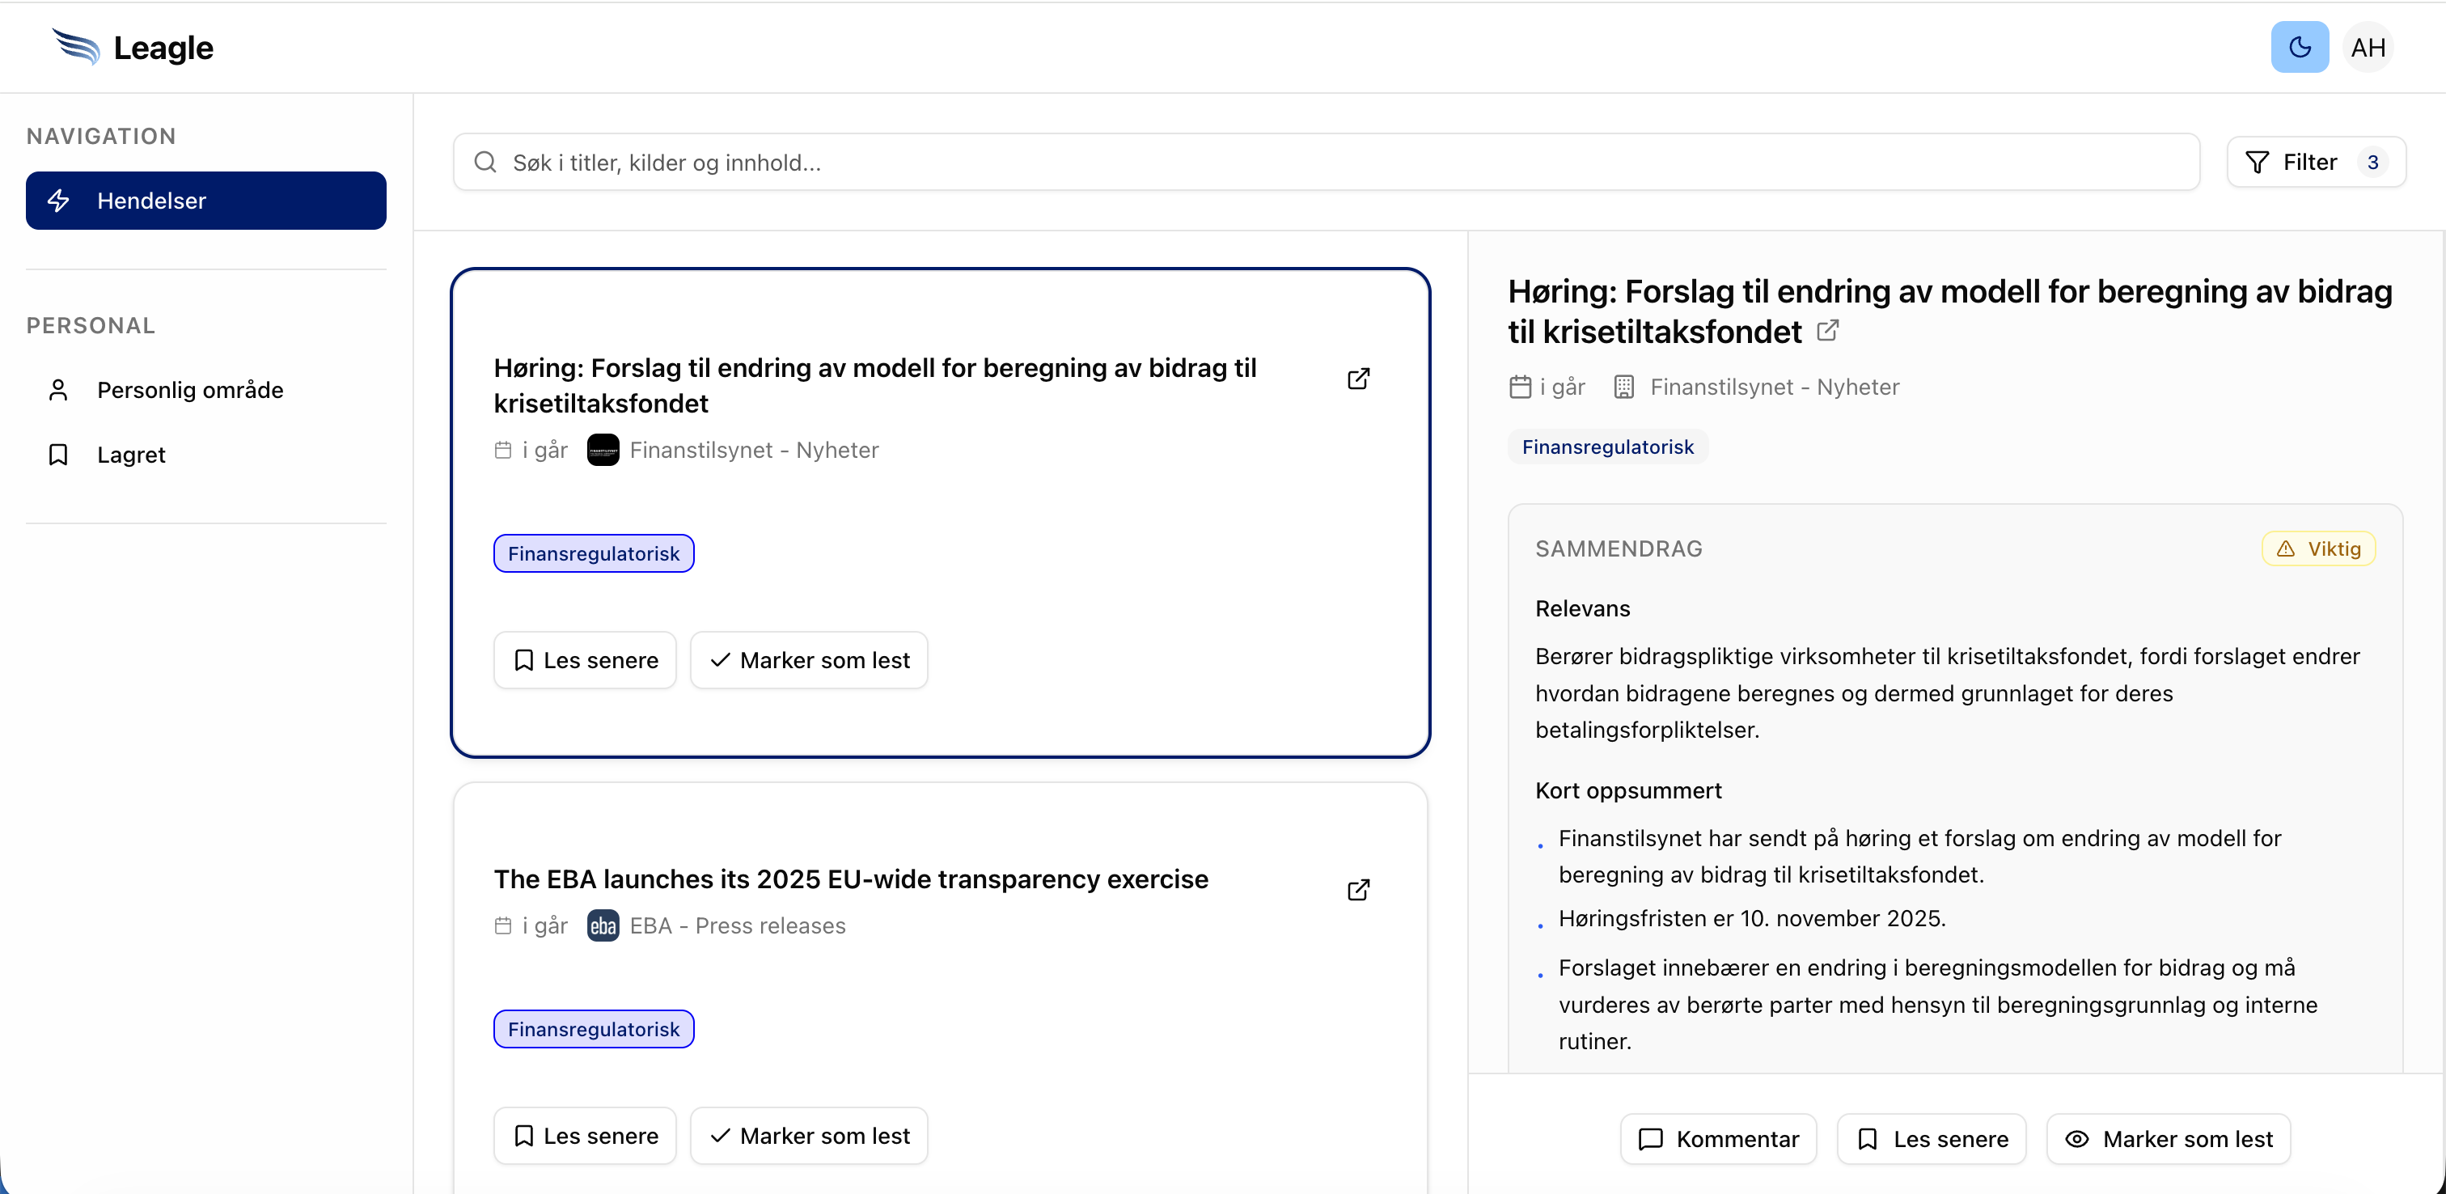Save Høring article with Les senere
The height and width of the screenshot is (1194, 2446).
[x=584, y=659]
